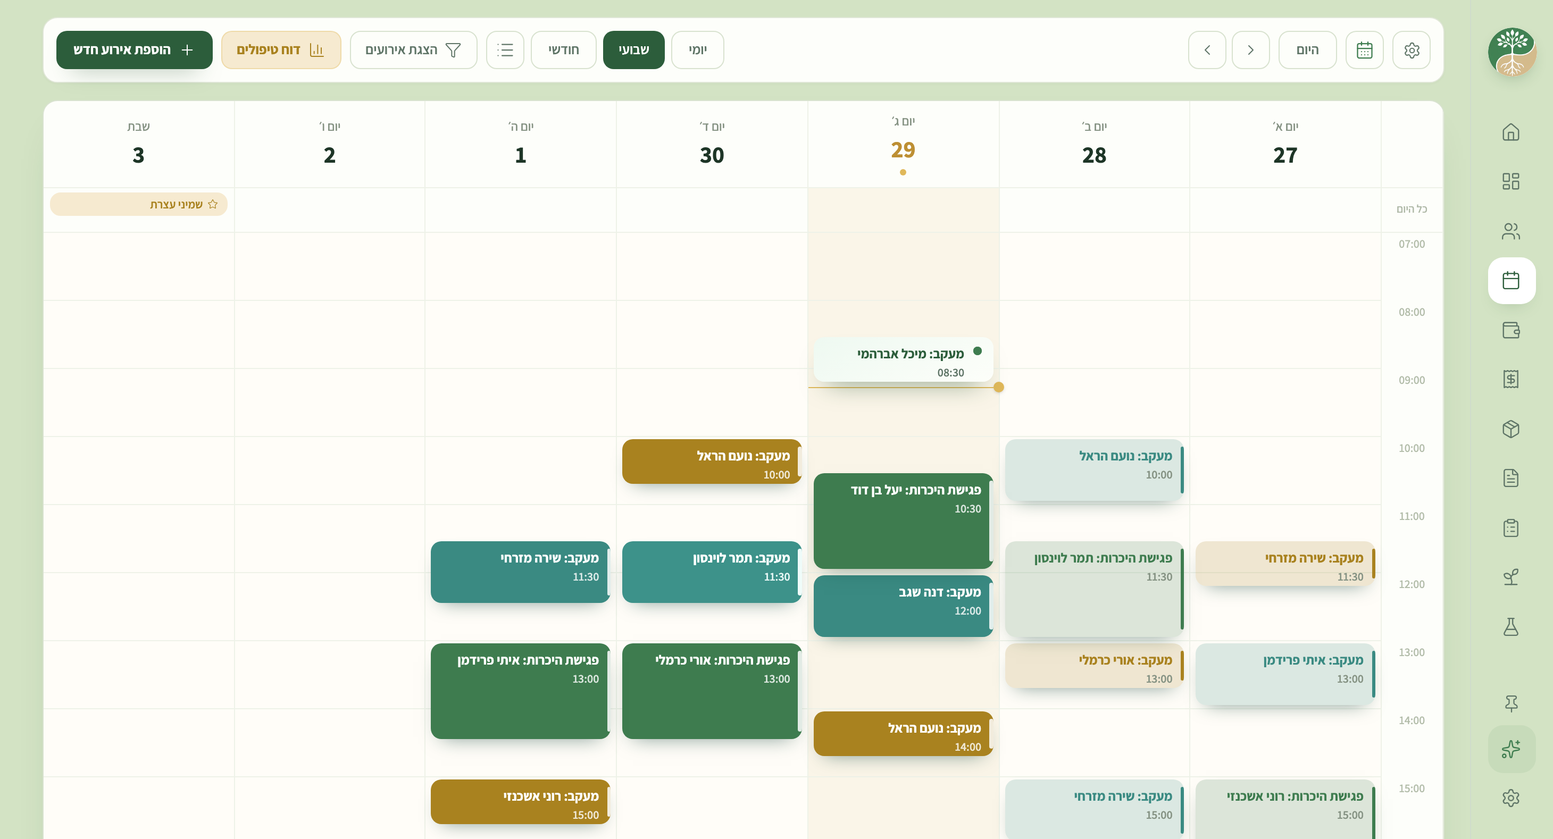Screen dimensions: 1553x839
Task: Switch to יומי daily view
Action: [698, 50]
